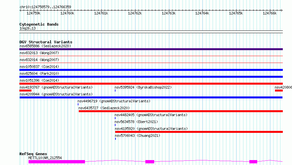The height and width of the screenshot is (165, 292).
Task: Select the rightmost magenta METTL10 exon
Action: [x=253, y=162]
